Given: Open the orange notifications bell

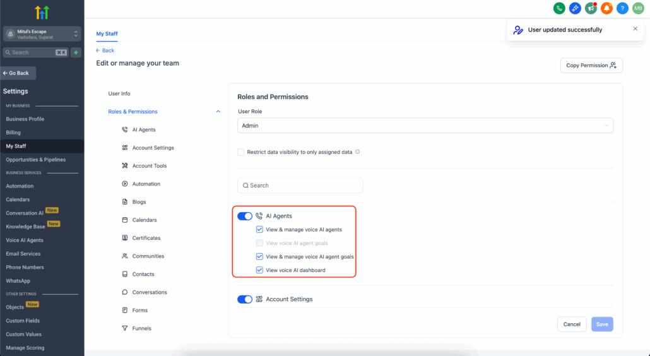Looking at the screenshot, I should [x=606, y=8].
